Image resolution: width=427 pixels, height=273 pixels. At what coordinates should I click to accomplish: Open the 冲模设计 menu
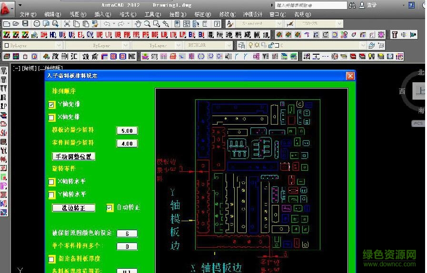click(252, 14)
